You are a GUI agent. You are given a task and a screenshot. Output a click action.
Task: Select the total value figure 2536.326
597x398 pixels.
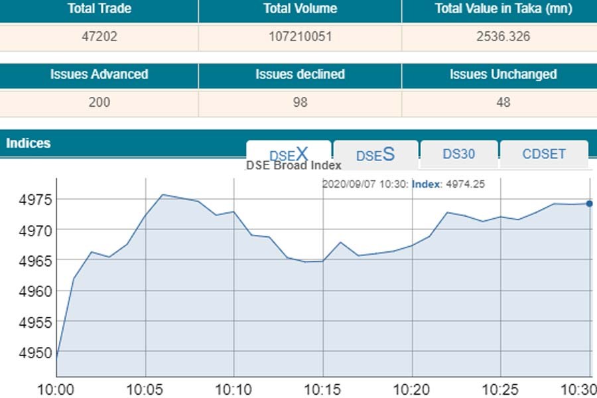(x=503, y=36)
